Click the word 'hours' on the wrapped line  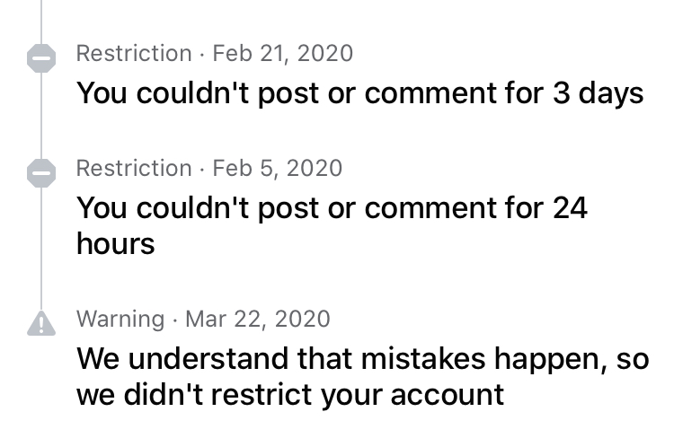coord(116,243)
